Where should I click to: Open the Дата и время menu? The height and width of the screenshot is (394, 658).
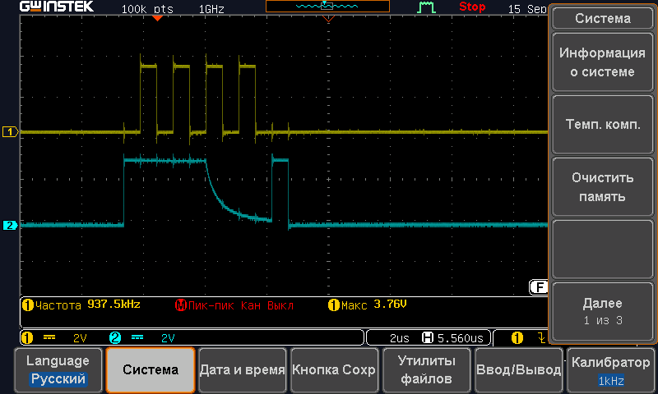tap(242, 369)
